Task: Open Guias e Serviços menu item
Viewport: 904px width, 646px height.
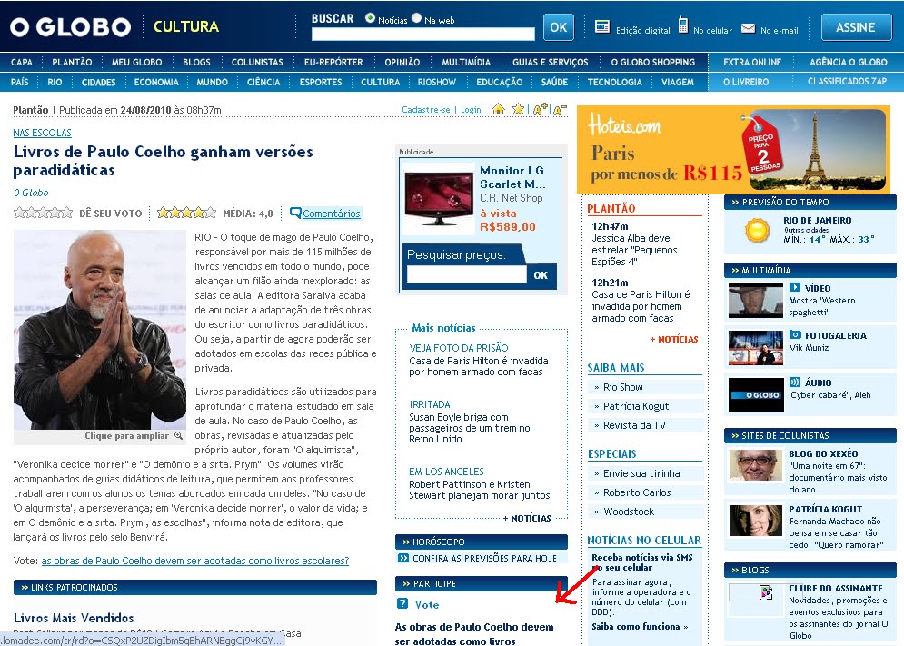Action: [x=550, y=63]
